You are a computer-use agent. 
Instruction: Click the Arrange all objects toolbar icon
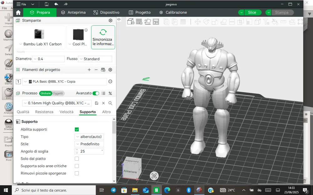(156, 22)
